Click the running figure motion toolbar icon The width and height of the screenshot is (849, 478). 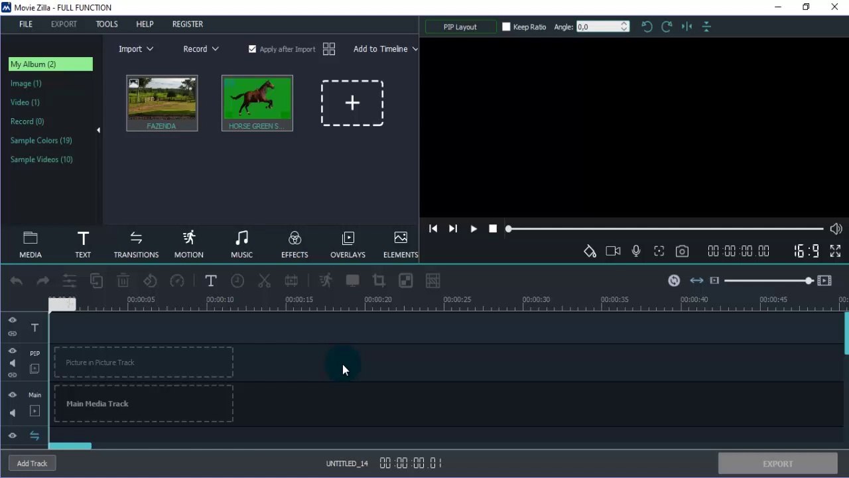coord(325,281)
